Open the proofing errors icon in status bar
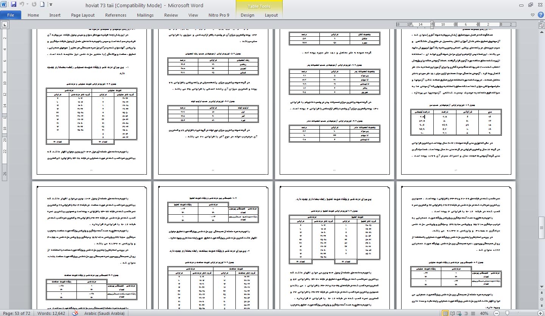Viewport: 545px width, 316px height. 75,313
